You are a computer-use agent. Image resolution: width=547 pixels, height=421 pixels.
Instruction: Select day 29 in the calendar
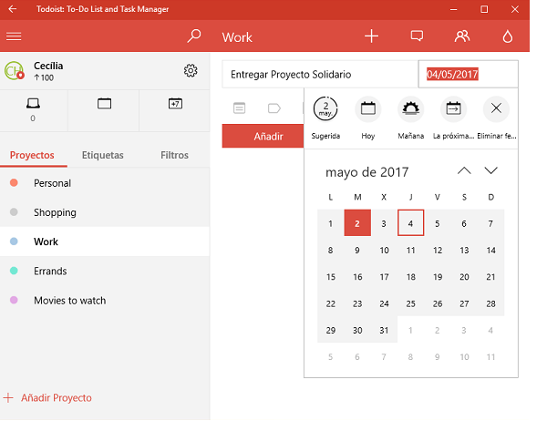click(330, 330)
